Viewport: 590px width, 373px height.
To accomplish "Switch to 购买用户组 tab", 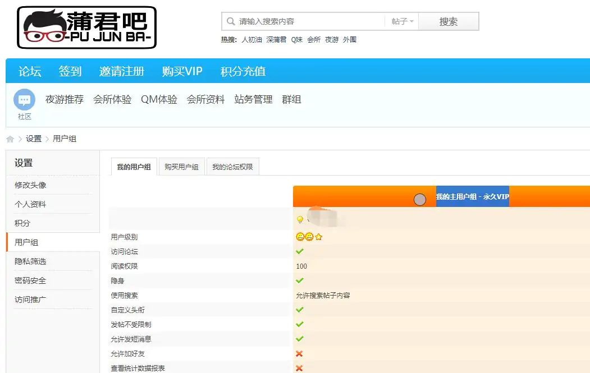I will [x=182, y=167].
